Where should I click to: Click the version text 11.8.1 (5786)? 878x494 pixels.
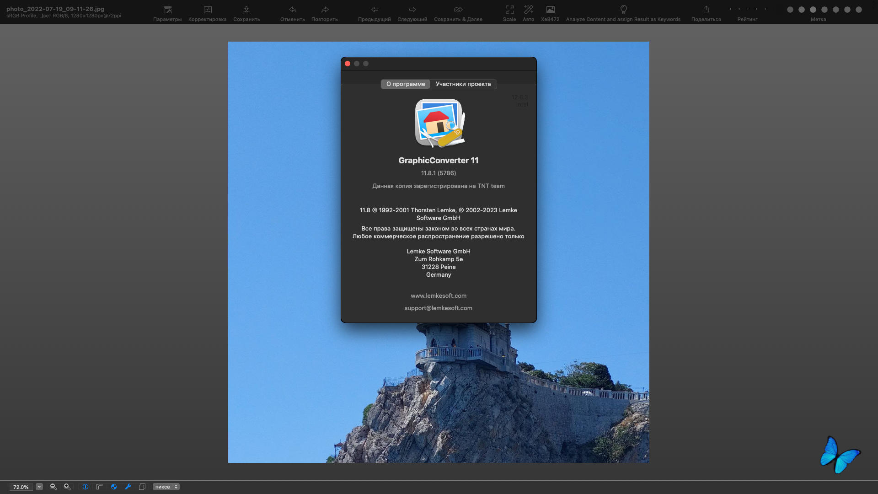tap(439, 173)
